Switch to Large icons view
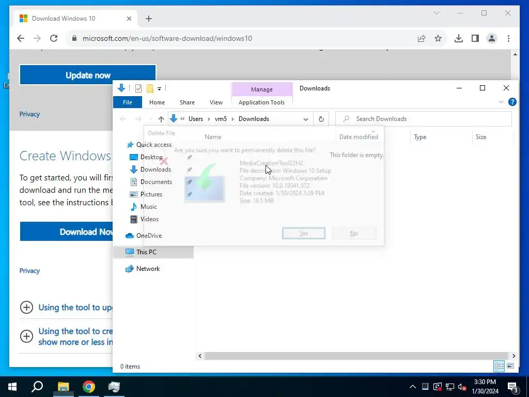The width and height of the screenshot is (529, 397). click(510, 367)
